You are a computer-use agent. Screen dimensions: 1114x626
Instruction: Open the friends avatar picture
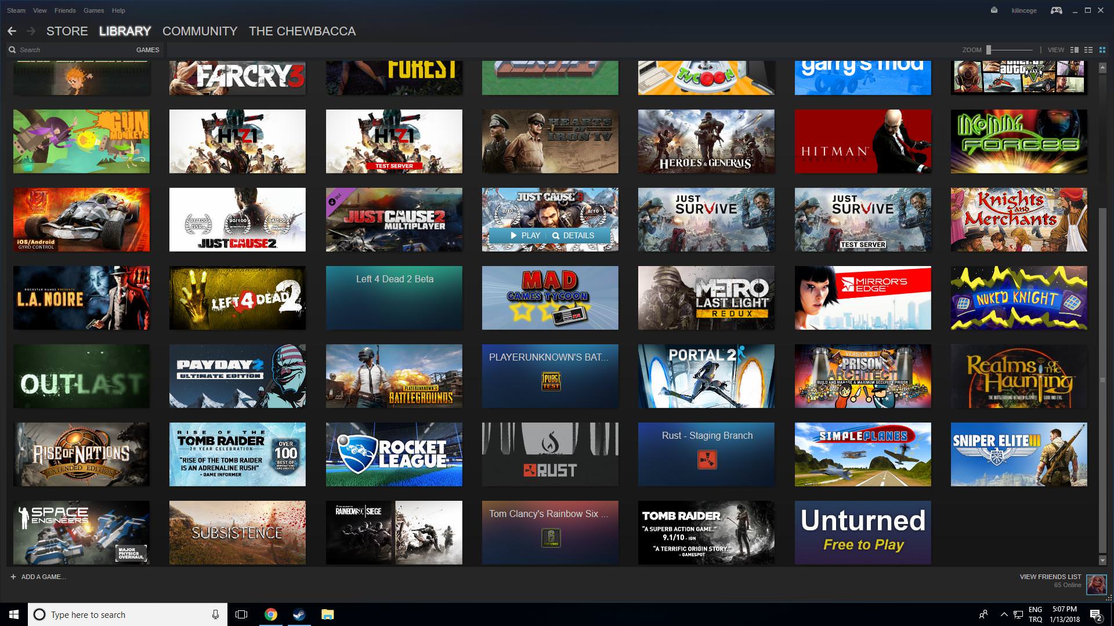pyautogui.click(x=1097, y=584)
